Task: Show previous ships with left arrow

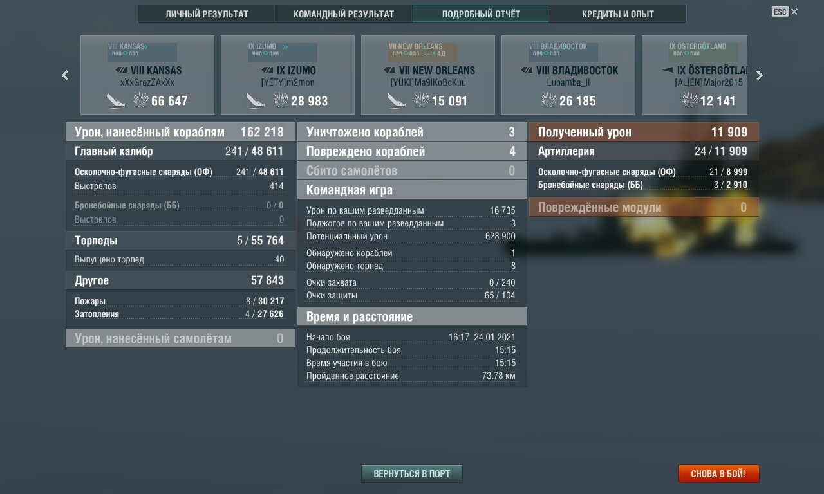Action: coord(65,75)
